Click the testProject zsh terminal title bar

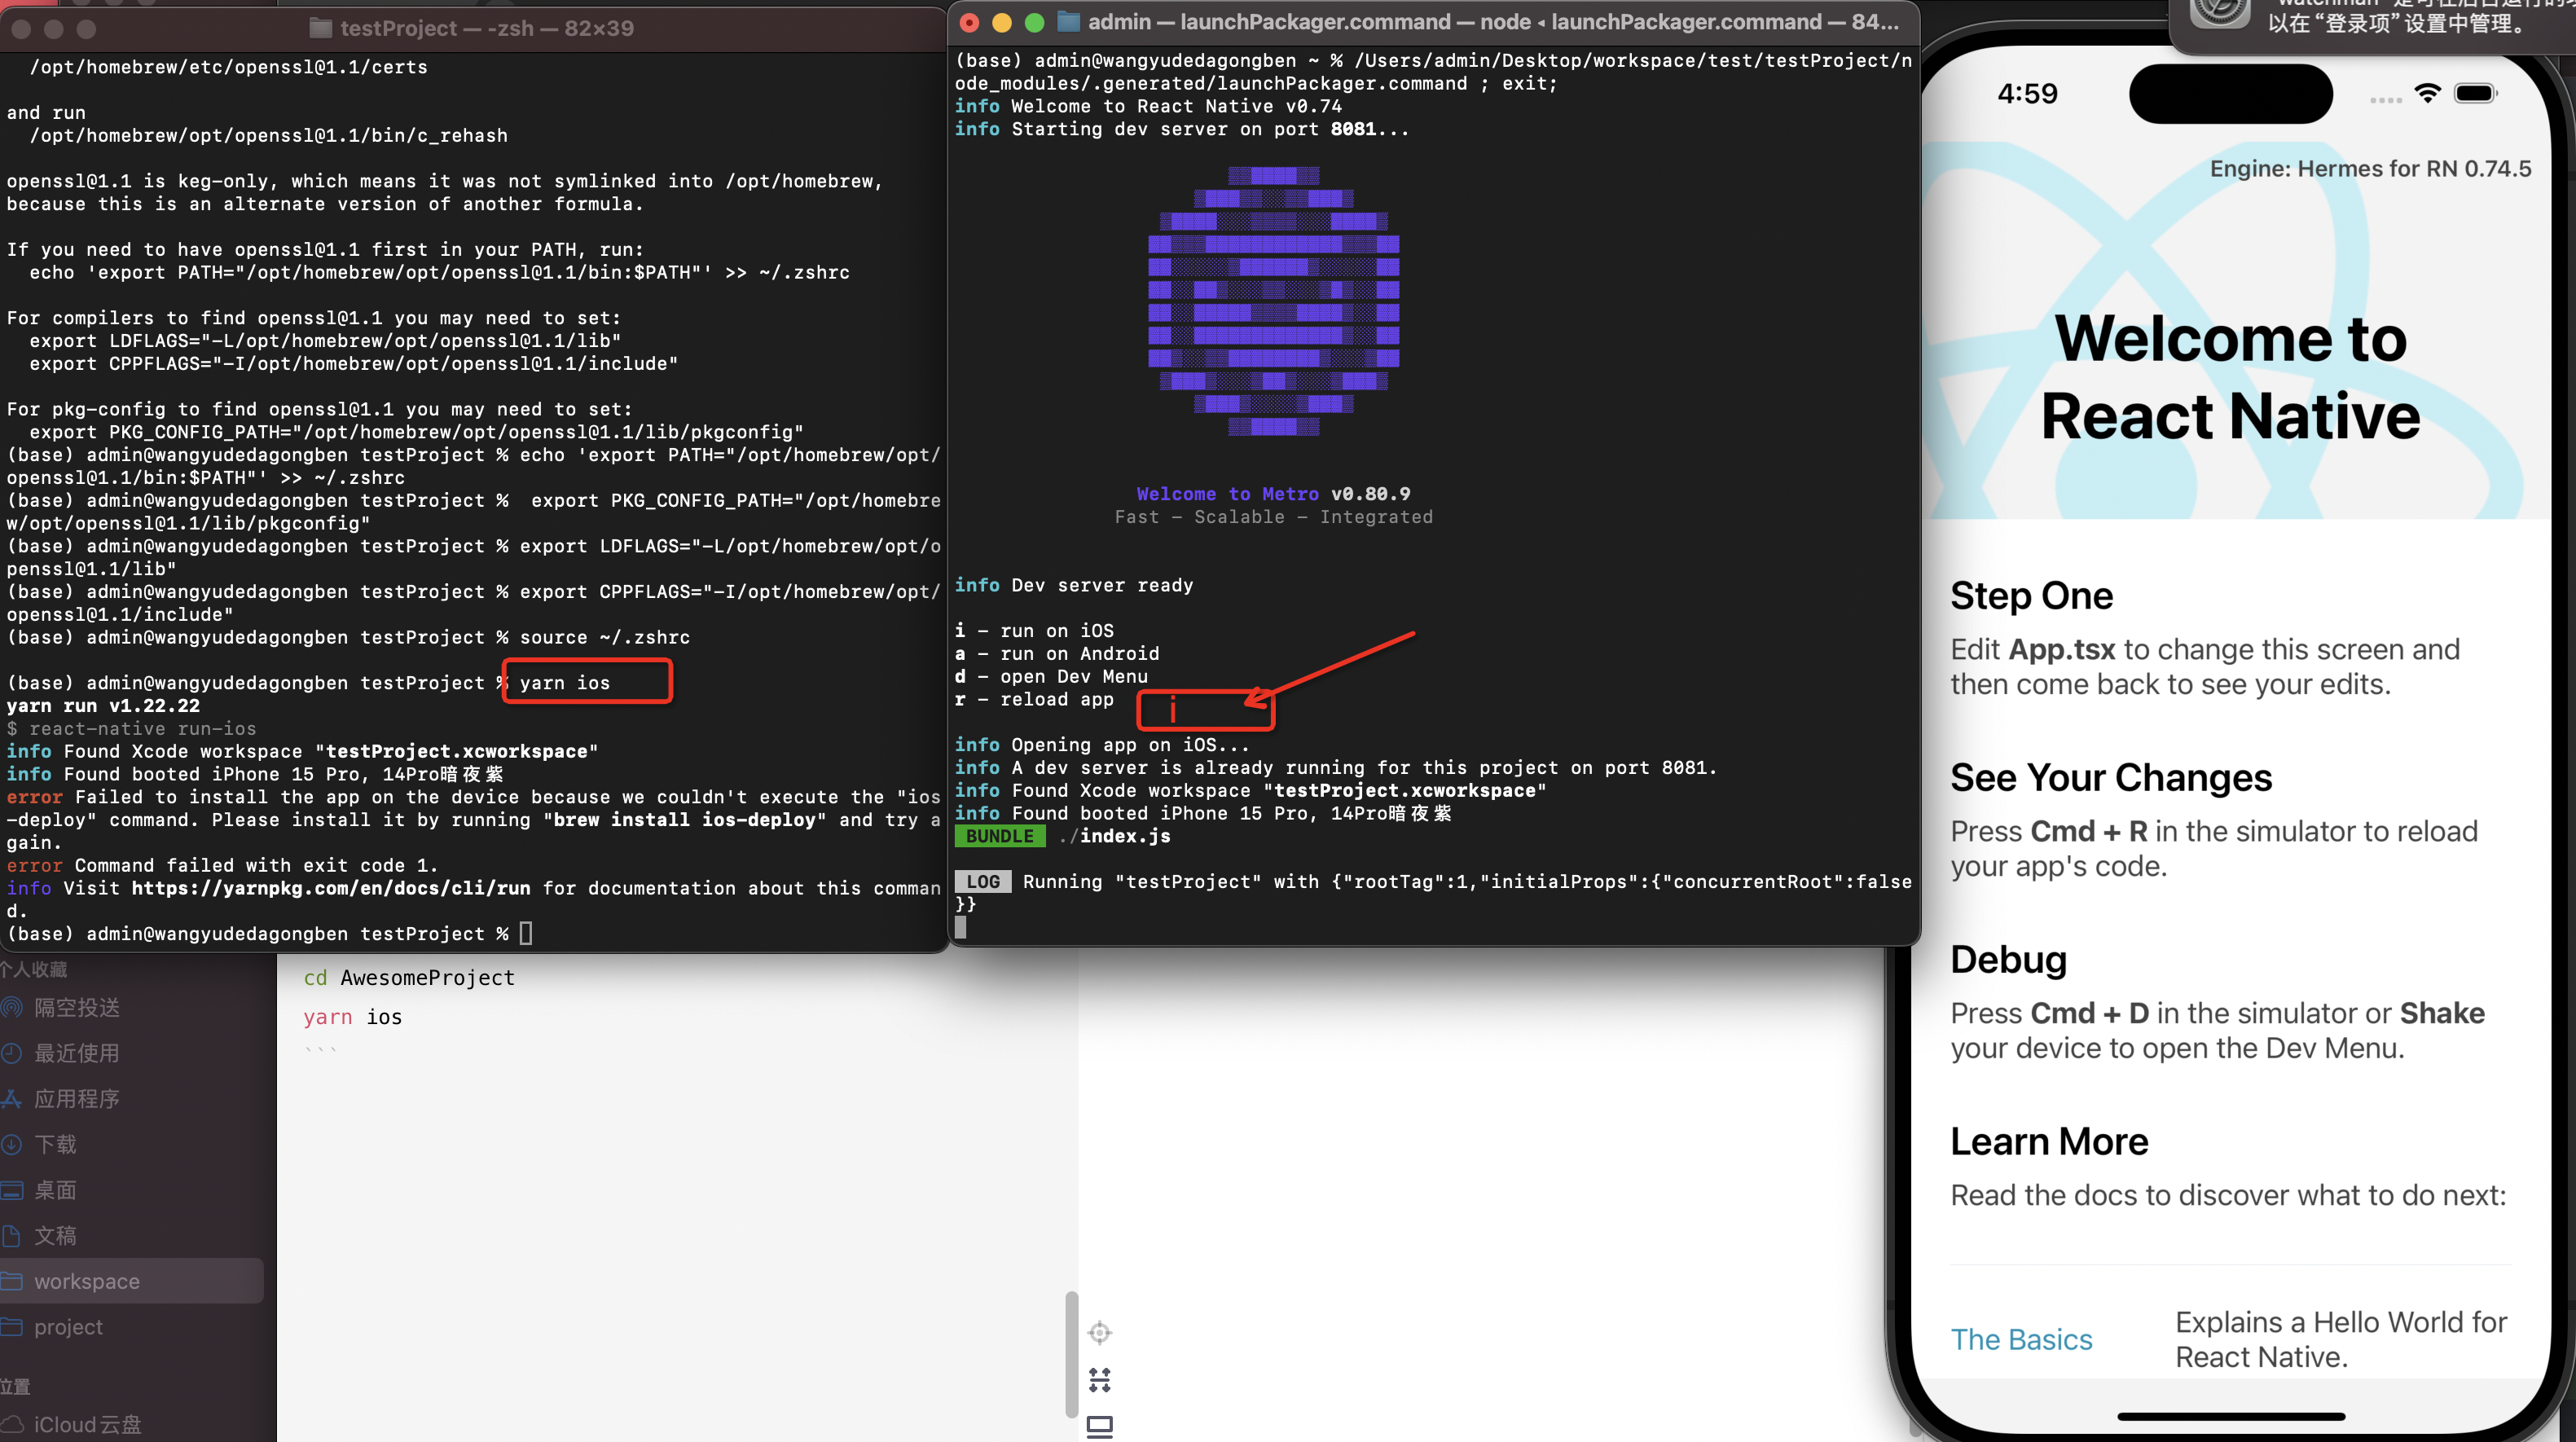point(473,28)
